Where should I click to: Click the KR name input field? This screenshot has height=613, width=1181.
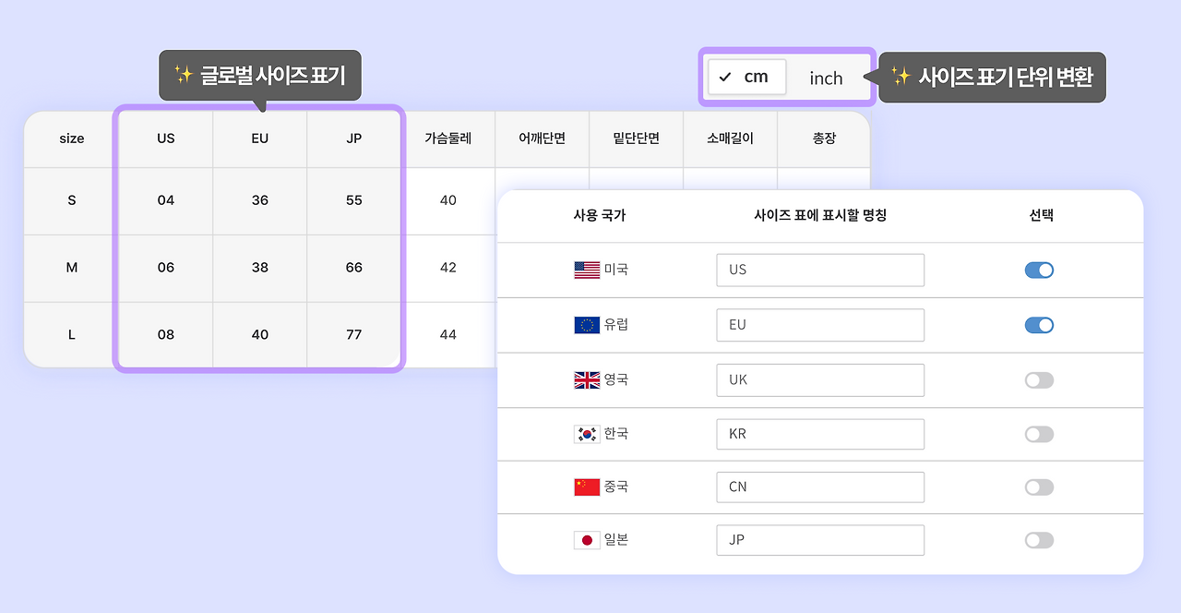click(x=819, y=434)
